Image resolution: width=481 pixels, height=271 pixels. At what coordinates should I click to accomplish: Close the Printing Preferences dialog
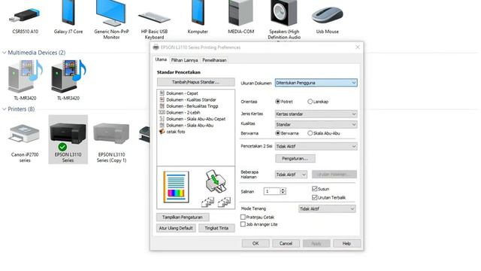358,47
